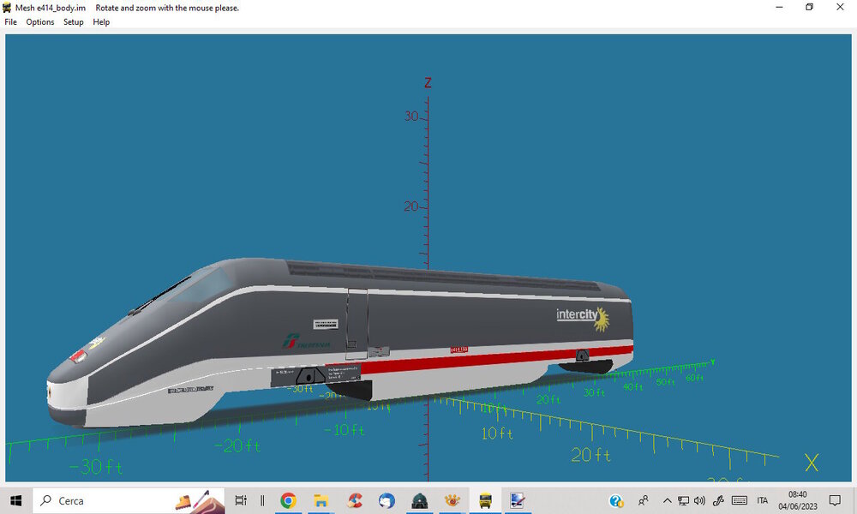Open the volume control in the tray
This screenshot has height=514, width=857.
click(x=699, y=500)
